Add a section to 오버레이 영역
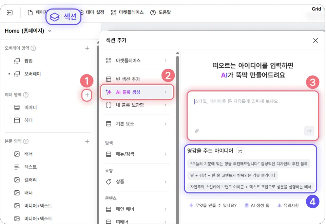This screenshot has height=224, width=326. click(87, 48)
